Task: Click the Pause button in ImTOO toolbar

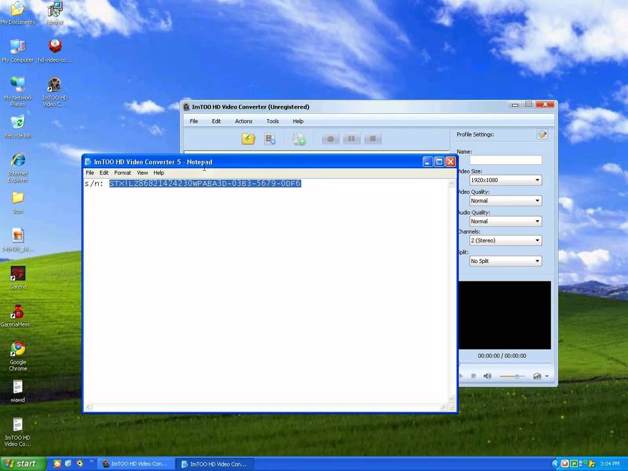Action: coord(352,139)
